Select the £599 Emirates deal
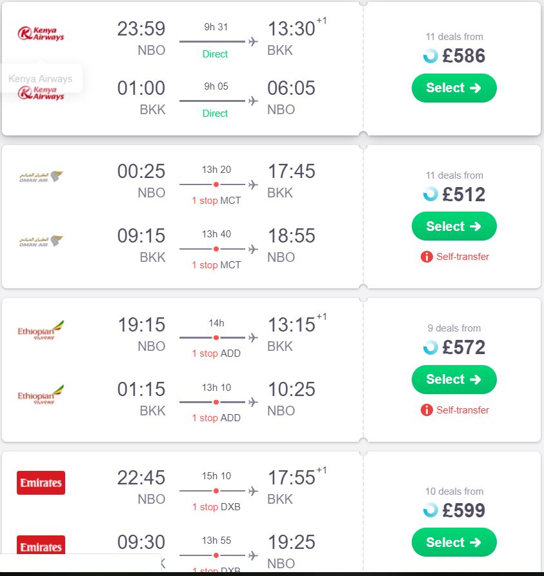544x576 pixels. pyautogui.click(x=454, y=542)
